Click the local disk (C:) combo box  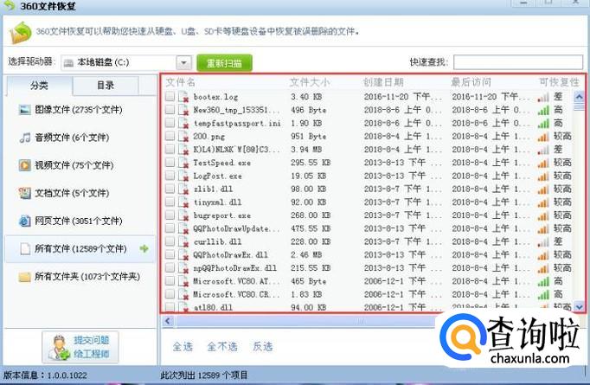click(126, 63)
